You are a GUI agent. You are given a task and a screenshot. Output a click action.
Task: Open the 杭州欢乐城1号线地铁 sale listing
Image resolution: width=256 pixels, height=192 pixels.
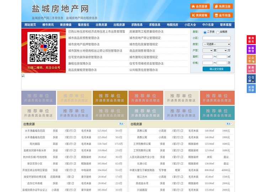coord(35,157)
